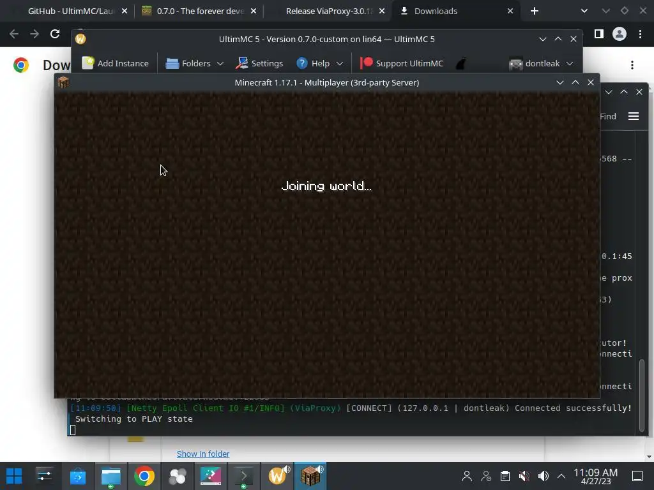Screen dimensions: 654x490
Task: Go back in Chrome
Action: click(x=14, y=34)
